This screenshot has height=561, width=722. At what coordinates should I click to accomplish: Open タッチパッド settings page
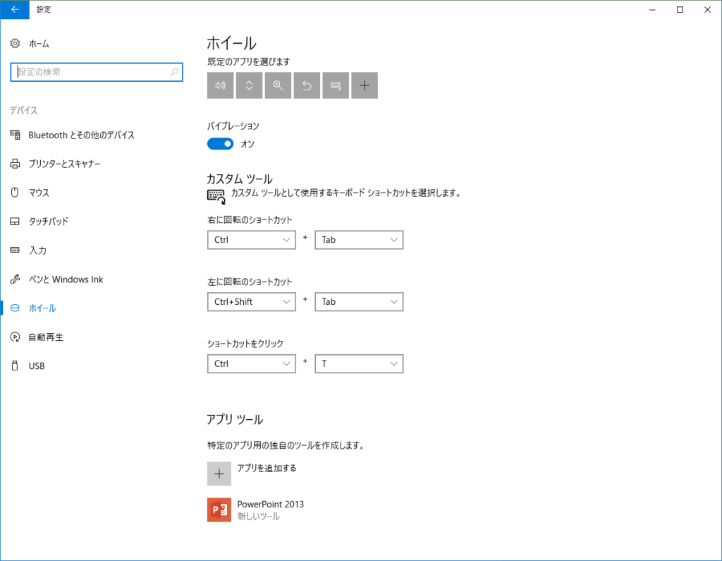(x=49, y=222)
